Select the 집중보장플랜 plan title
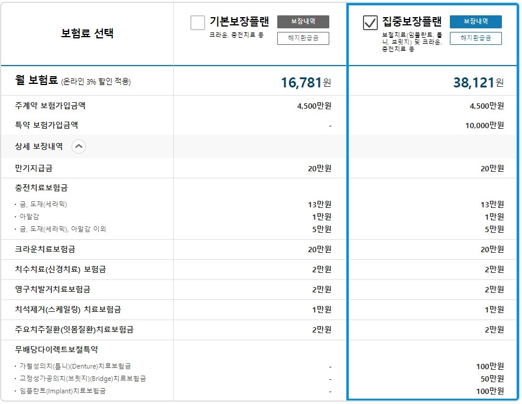Image resolution: width=522 pixels, height=404 pixels. pos(411,21)
